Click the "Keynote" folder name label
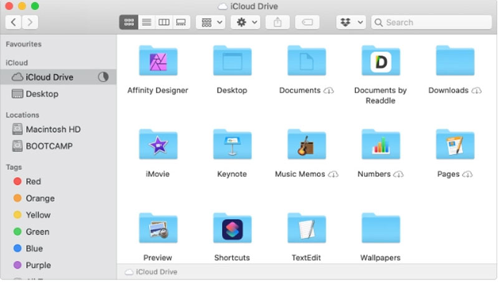498x282 pixels. pos(232,174)
